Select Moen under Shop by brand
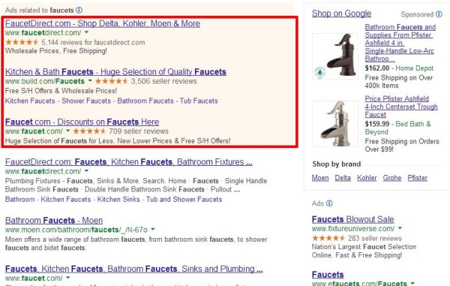This screenshot has height=286, width=450. [320, 178]
